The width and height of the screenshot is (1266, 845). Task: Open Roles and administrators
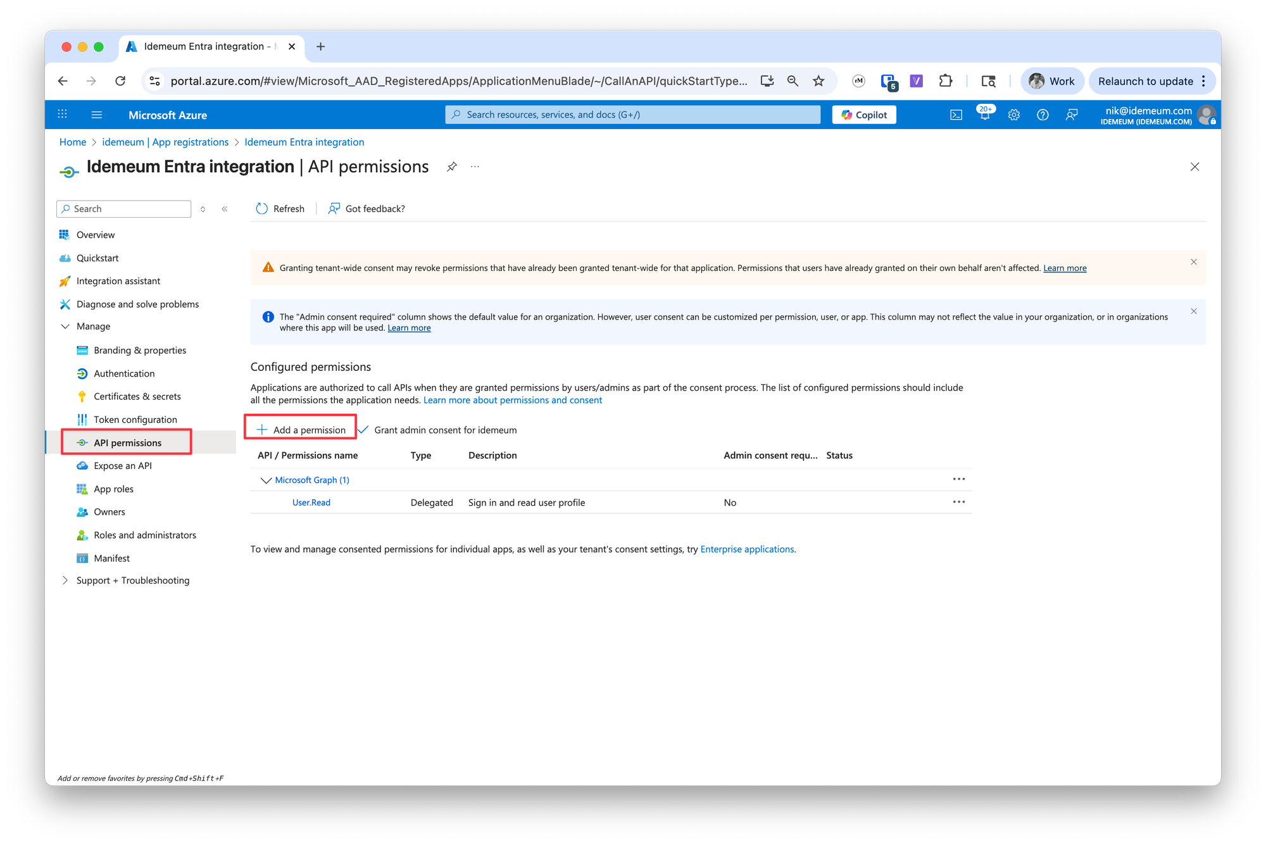145,535
